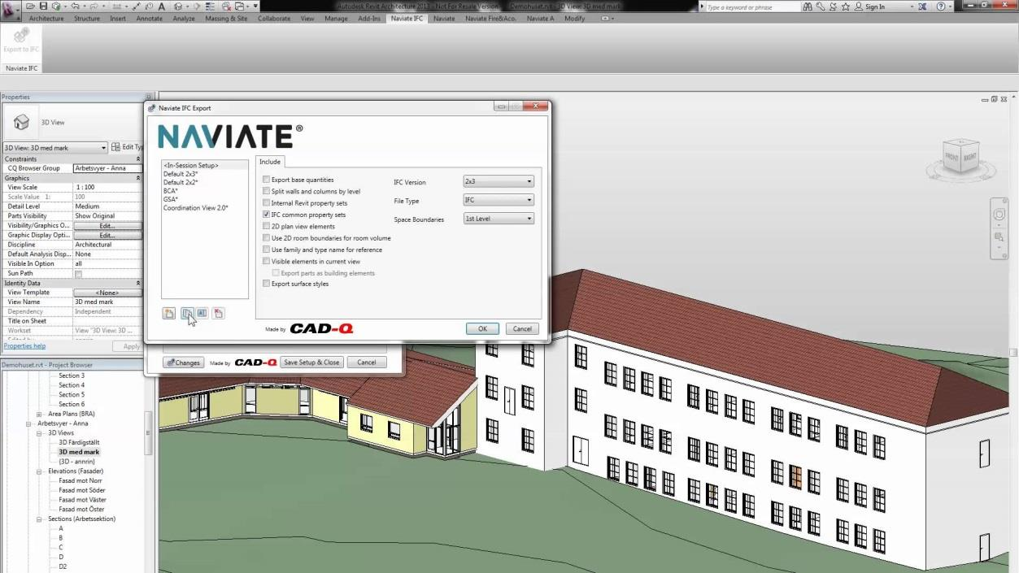Click Sign In in title bar
The height and width of the screenshot is (573, 1019).
(x=874, y=7)
